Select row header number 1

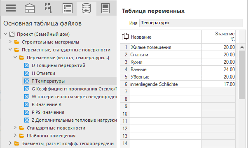125,47
